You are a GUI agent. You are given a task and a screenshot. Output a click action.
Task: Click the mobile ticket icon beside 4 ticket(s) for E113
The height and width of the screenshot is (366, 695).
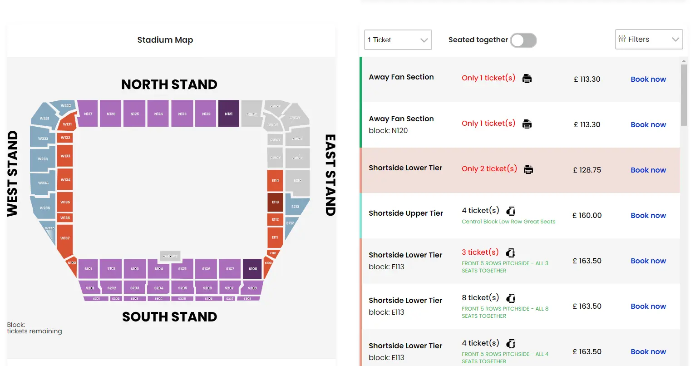click(510, 343)
